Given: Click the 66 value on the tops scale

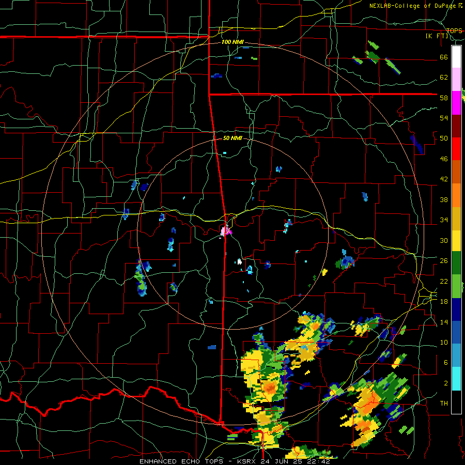Looking at the screenshot, I should coord(444,57).
